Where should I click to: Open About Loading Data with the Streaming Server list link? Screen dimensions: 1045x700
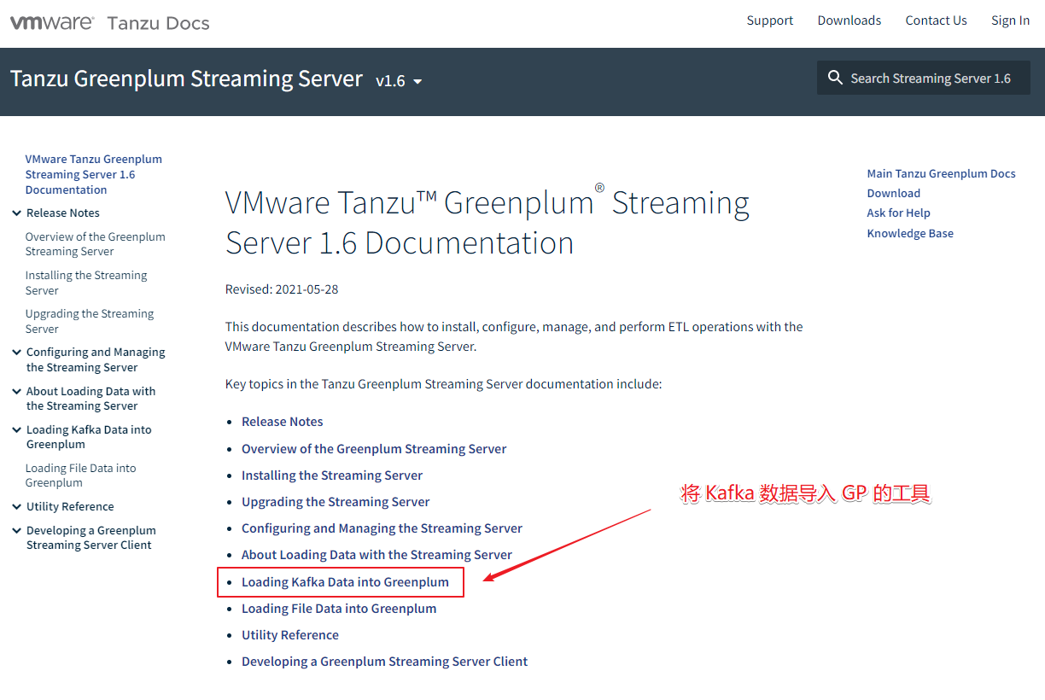377,555
